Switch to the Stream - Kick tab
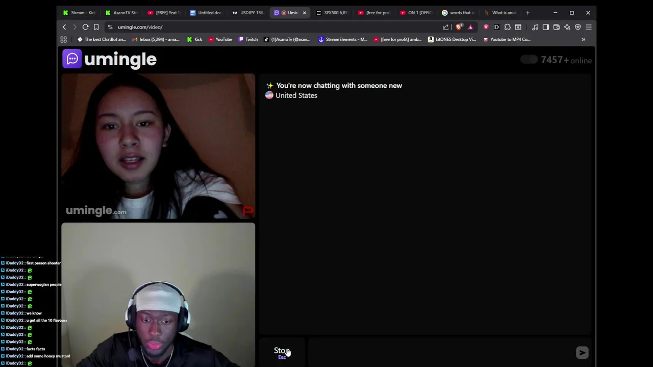 coord(79,13)
